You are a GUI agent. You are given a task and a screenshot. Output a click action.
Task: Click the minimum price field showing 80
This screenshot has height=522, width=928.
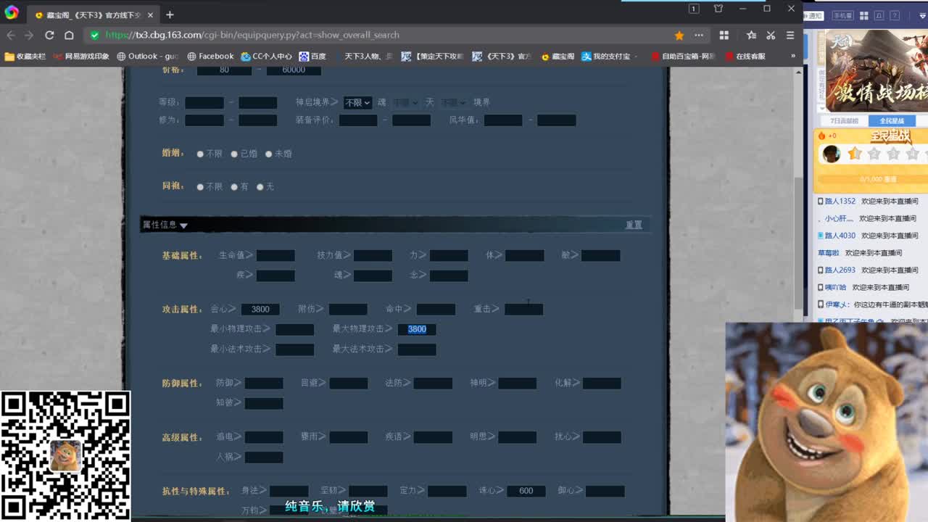pos(224,70)
